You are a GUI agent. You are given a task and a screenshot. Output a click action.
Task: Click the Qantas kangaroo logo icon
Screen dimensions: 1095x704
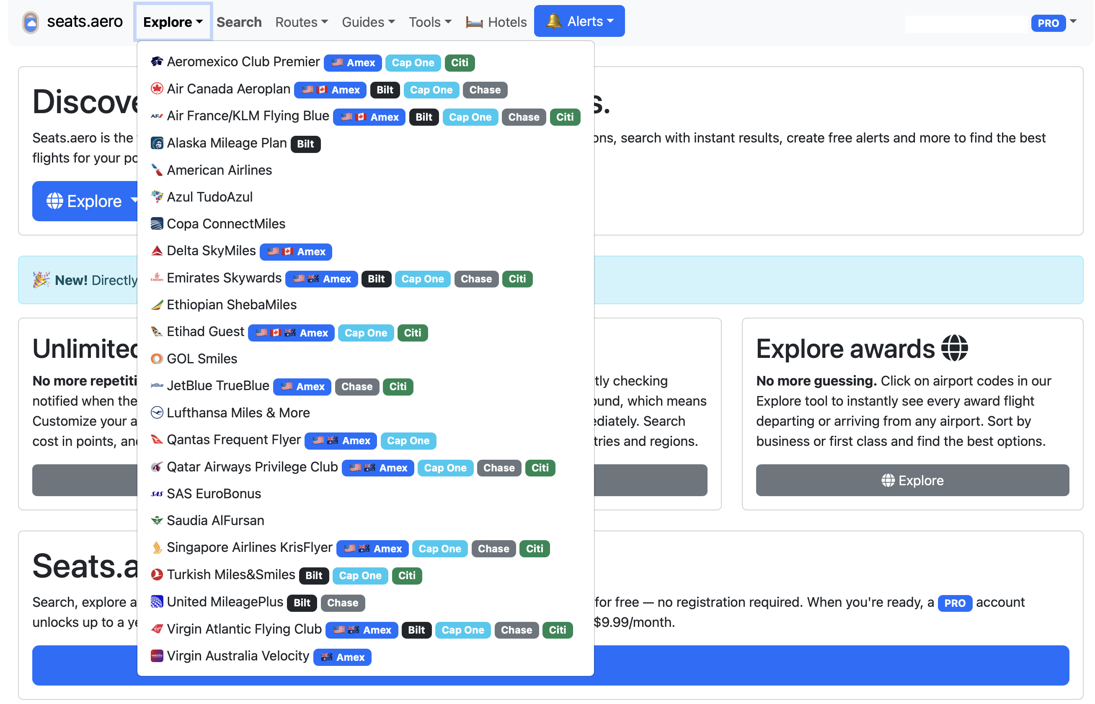coord(157,439)
